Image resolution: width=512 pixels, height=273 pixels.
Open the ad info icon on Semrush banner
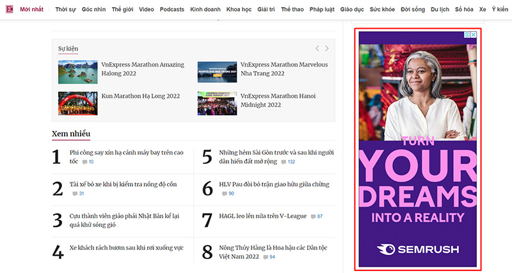[x=467, y=35]
